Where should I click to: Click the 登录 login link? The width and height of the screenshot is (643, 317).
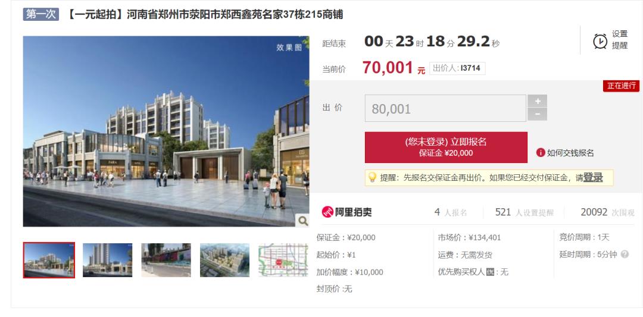(593, 177)
